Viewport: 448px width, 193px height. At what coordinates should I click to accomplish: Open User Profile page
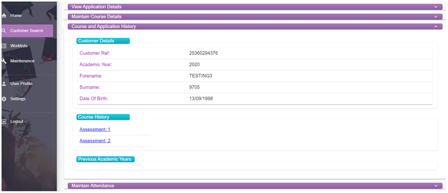[x=21, y=84]
